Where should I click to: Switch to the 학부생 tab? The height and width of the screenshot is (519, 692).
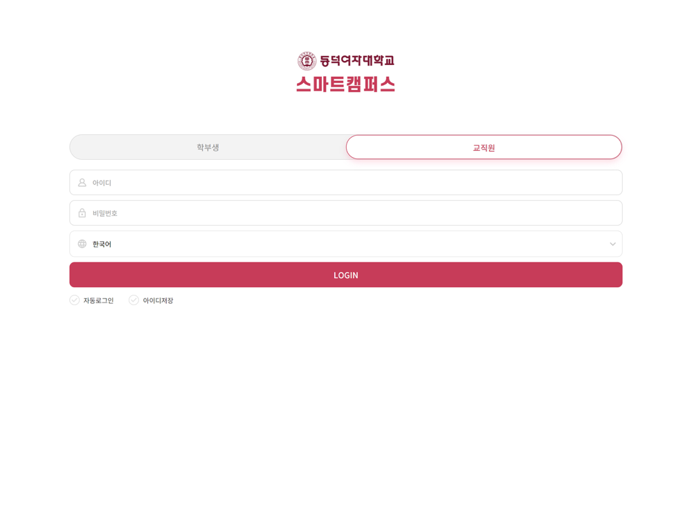[x=208, y=147]
